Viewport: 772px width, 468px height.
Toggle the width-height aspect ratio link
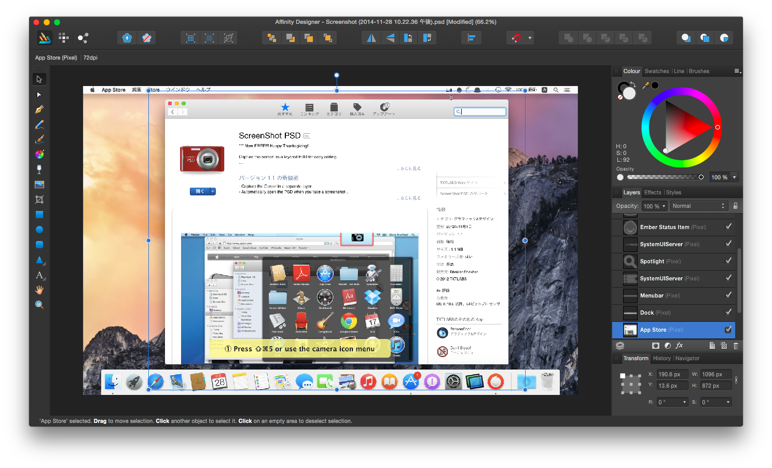point(736,380)
